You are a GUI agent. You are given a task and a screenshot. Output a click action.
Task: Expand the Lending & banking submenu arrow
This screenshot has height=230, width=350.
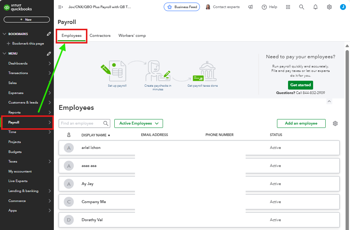(x=49, y=191)
